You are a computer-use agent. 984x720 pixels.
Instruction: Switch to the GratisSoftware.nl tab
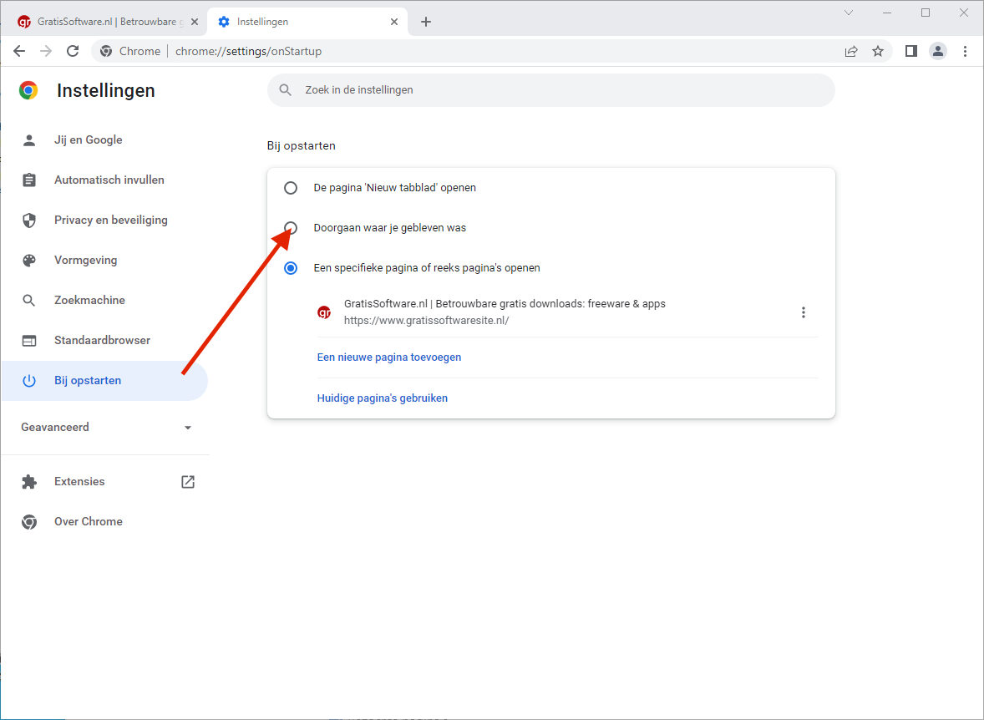[104, 22]
